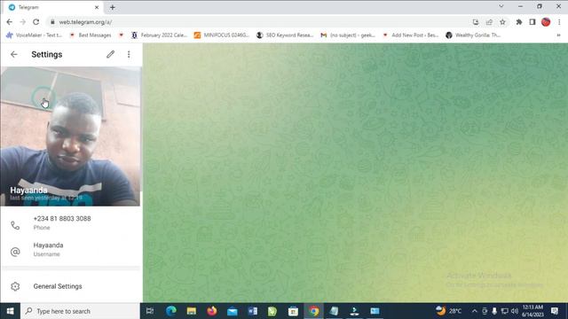Open the Windows Start menu
The image size is (568, 319).
[10, 311]
